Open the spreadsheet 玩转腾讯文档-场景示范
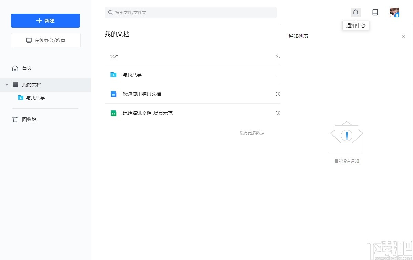Image resolution: width=413 pixels, height=260 pixels. tap(148, 113)
